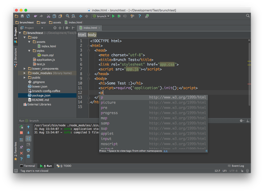Open the 6: TODO tool tab
The width and height of the screenshot is (264, 192).
64,166
